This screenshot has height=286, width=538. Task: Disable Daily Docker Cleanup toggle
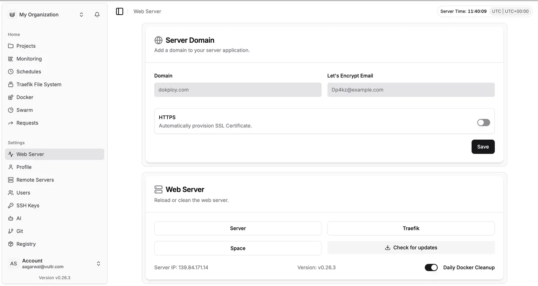(x=431, y=268)
